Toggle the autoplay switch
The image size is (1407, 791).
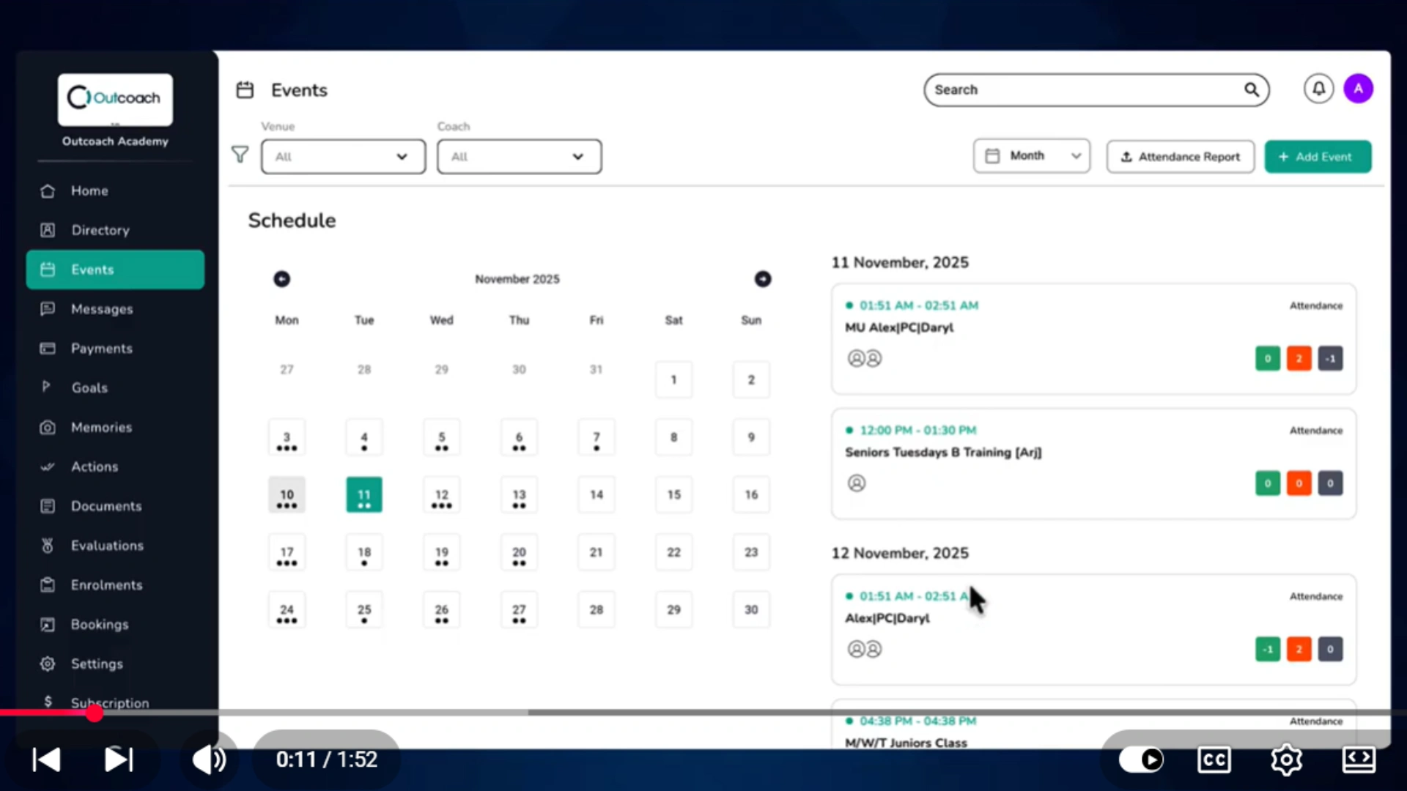coord(1141,760)
